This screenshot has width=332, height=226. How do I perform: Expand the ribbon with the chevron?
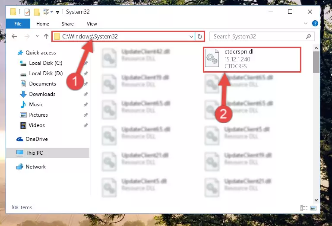306,23
